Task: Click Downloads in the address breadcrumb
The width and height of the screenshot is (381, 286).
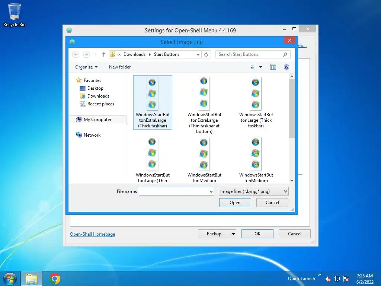Action: click(x=134, y=54)
